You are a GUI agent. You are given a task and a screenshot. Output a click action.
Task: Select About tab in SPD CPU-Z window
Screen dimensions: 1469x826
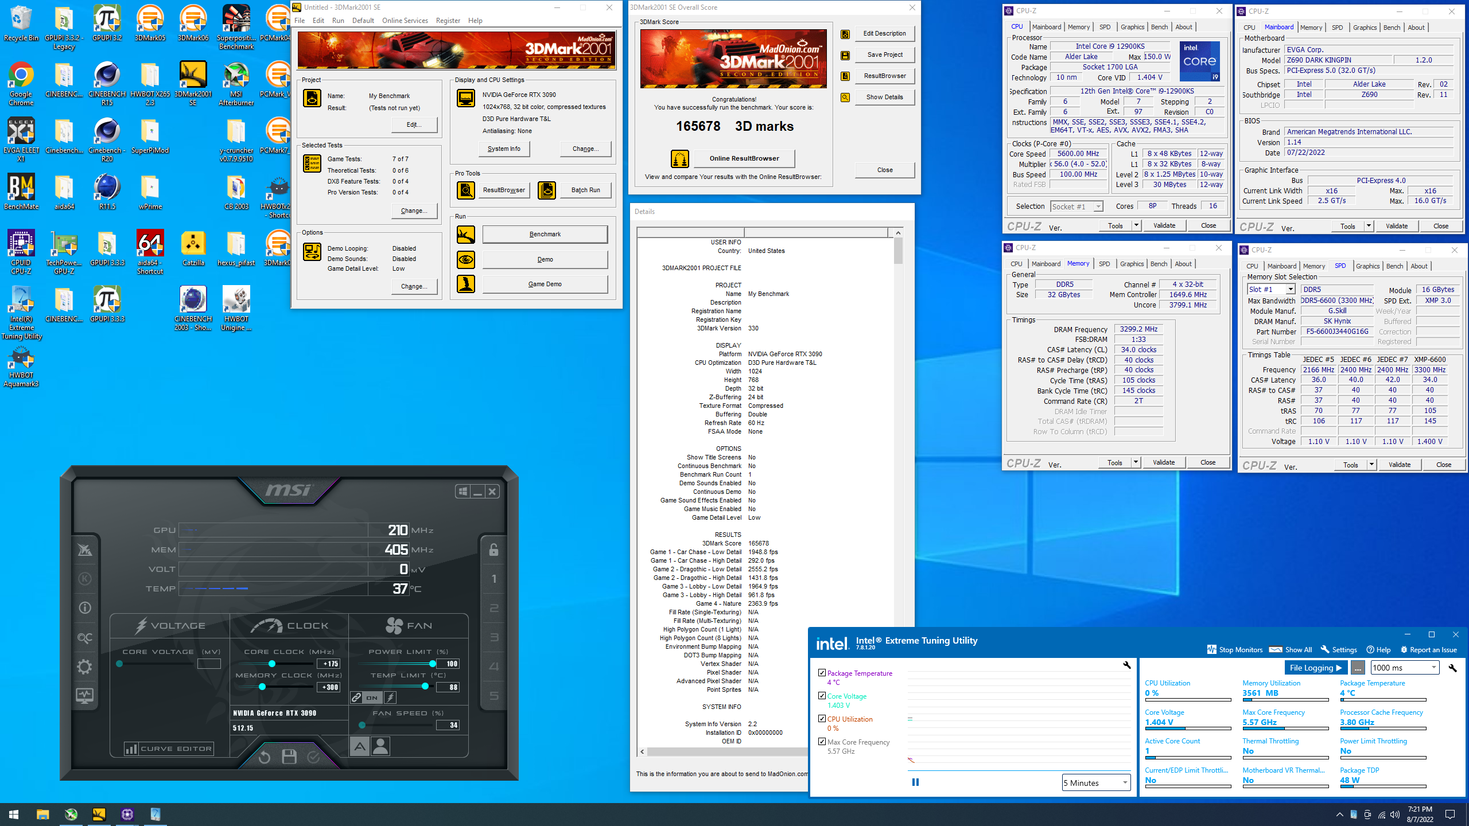(x=1419, y=266)
